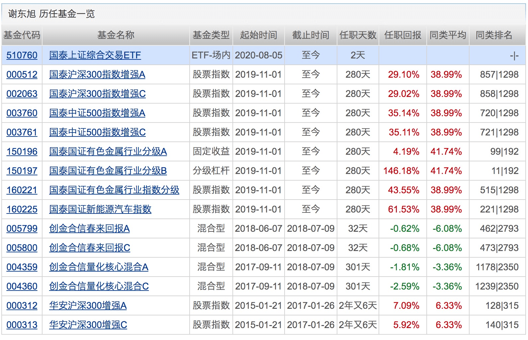
Task: Open fund code link 004359
Action: pyautogui.click(x=22, y=267)
